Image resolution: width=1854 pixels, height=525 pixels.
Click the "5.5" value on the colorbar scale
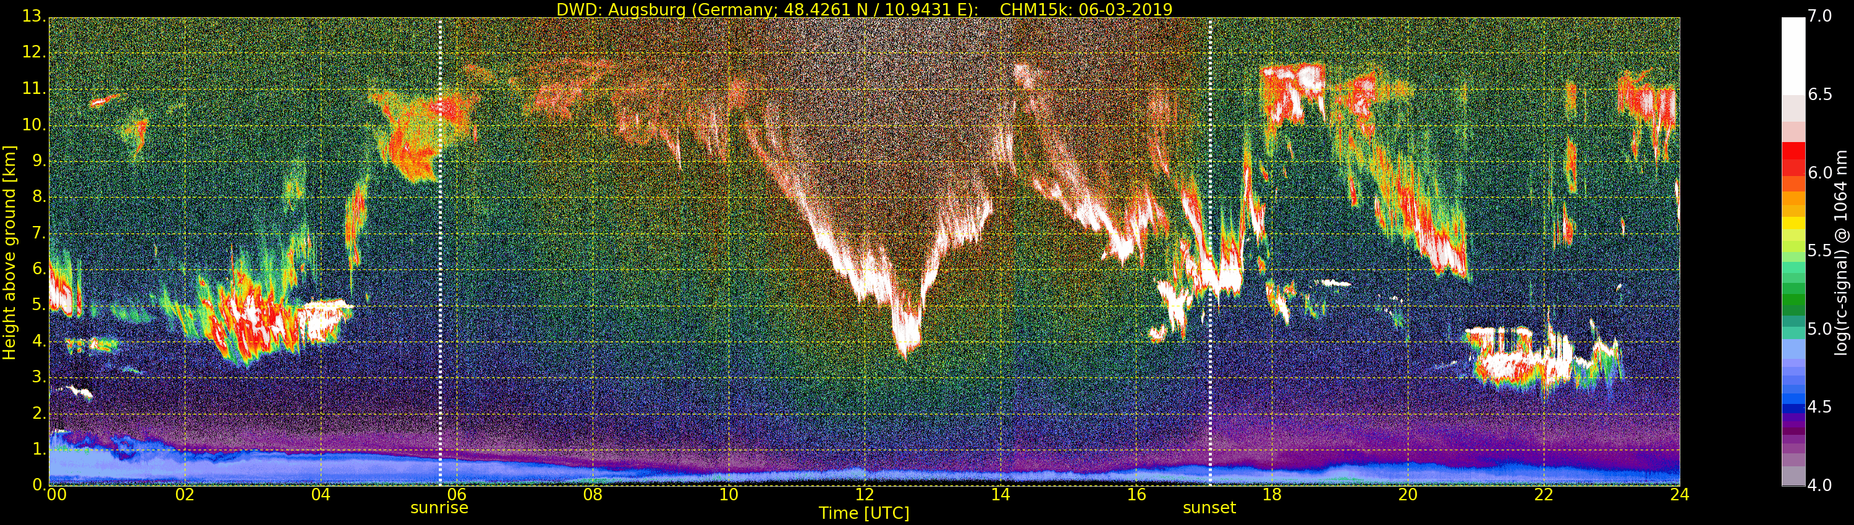[1820, 251]
